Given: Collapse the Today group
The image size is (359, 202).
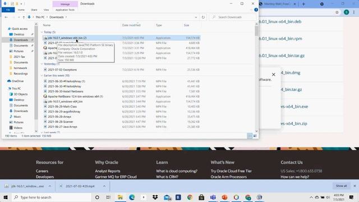Looking at the screenshot, I should point(42,32).
